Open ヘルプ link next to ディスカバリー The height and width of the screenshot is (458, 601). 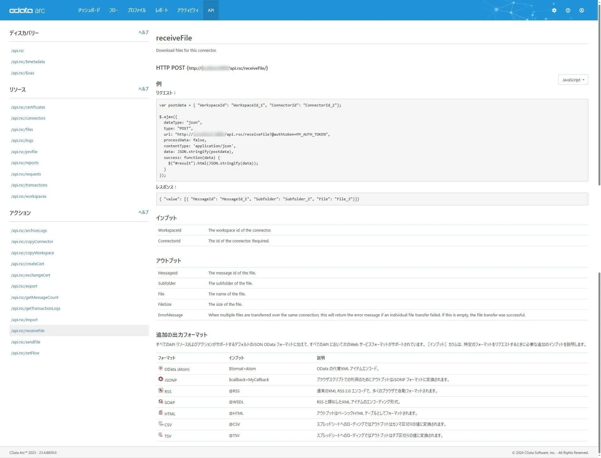coord(143,32)
